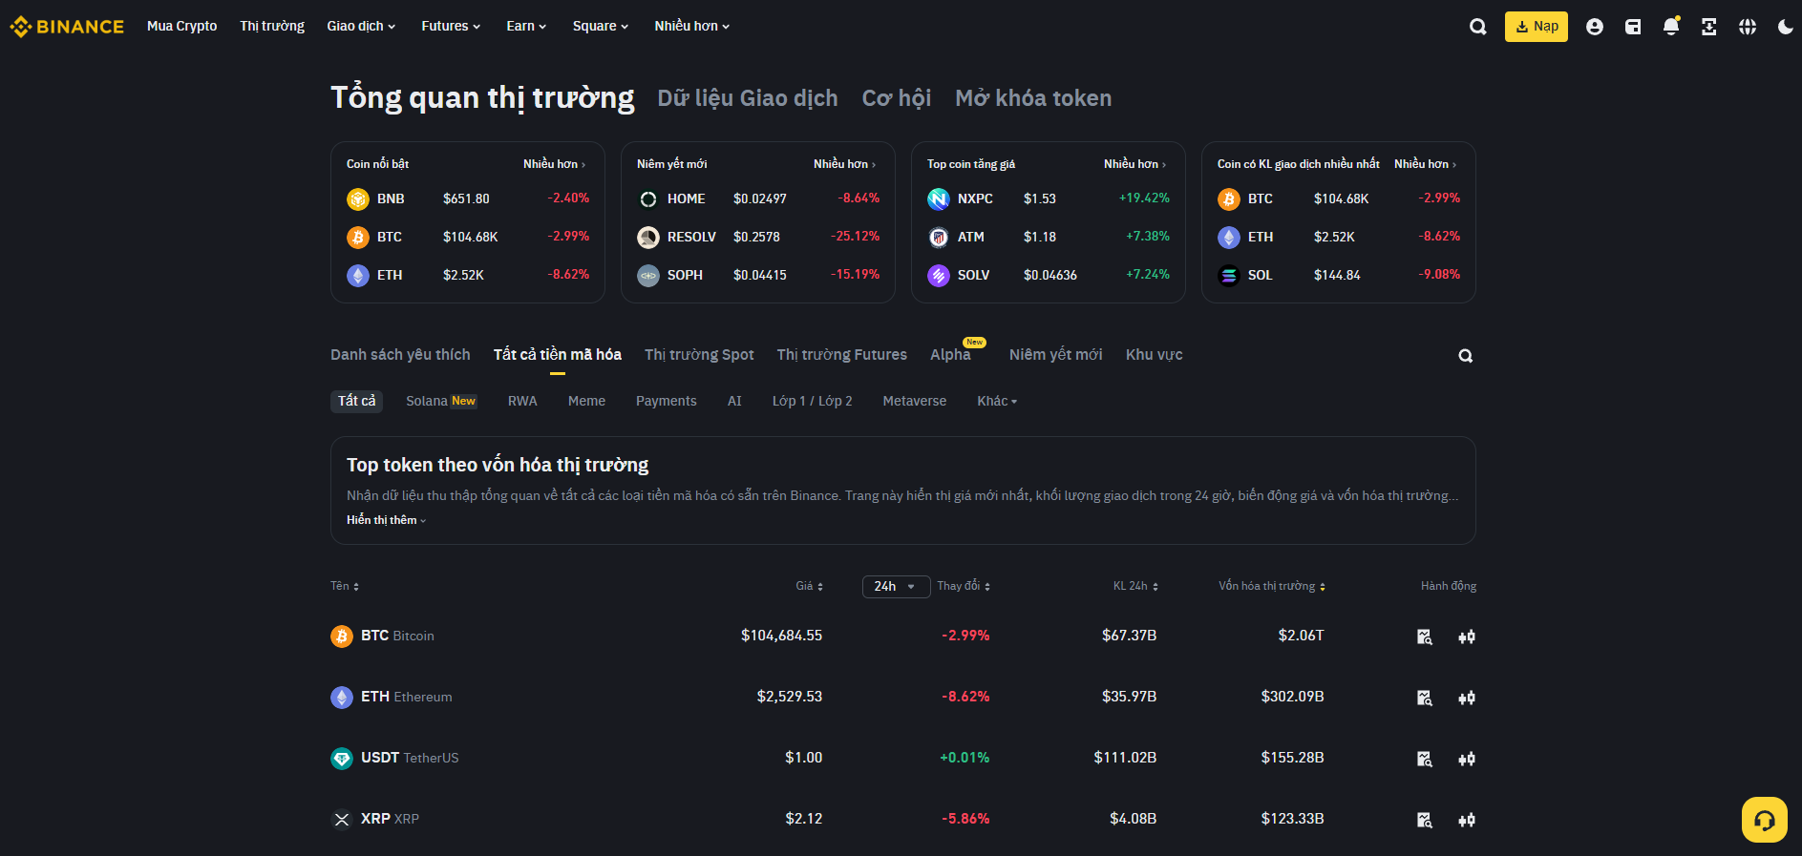Expand the Khác category dropdown
The height and width of the screenshot is (856, 1802).
997,402
